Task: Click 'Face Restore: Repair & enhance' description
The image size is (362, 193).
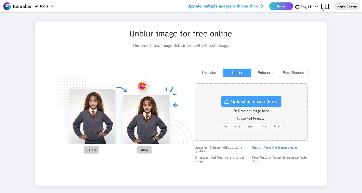Action: tap(280, 159)
